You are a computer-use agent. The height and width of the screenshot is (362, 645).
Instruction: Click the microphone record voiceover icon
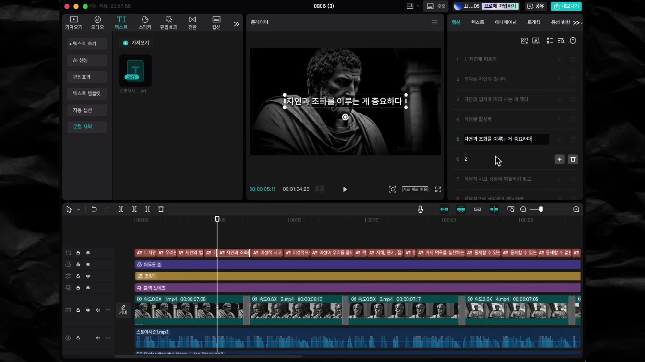pos(420,209)
